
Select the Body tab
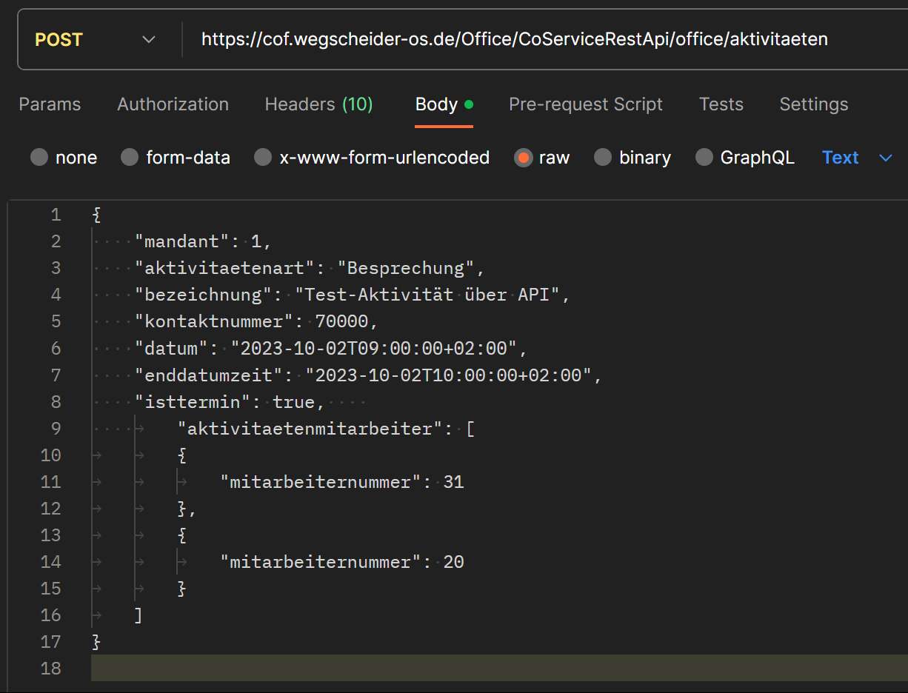444,104
